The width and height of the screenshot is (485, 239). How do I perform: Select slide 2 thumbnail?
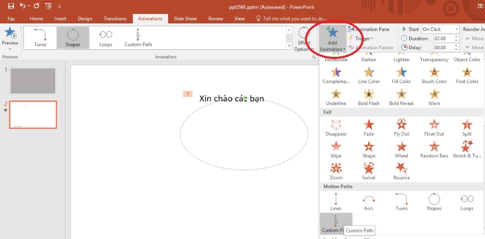pyautogui.click(x=33, y=115)
